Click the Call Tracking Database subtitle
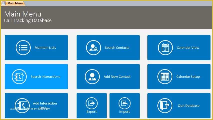The image size is (213, 120). 28,20
